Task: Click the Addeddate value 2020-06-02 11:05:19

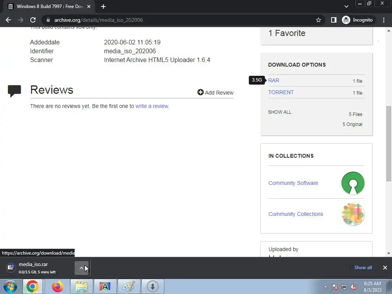Action: (132, 42)
